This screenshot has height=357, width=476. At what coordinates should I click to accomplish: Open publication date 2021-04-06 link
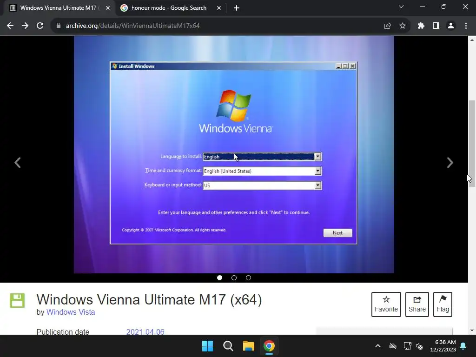[x=145, y=332]
